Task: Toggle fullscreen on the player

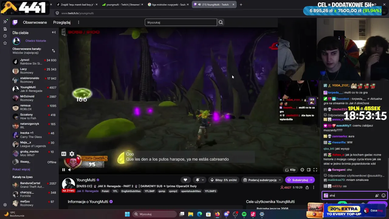Action: [x=315, y=170]
